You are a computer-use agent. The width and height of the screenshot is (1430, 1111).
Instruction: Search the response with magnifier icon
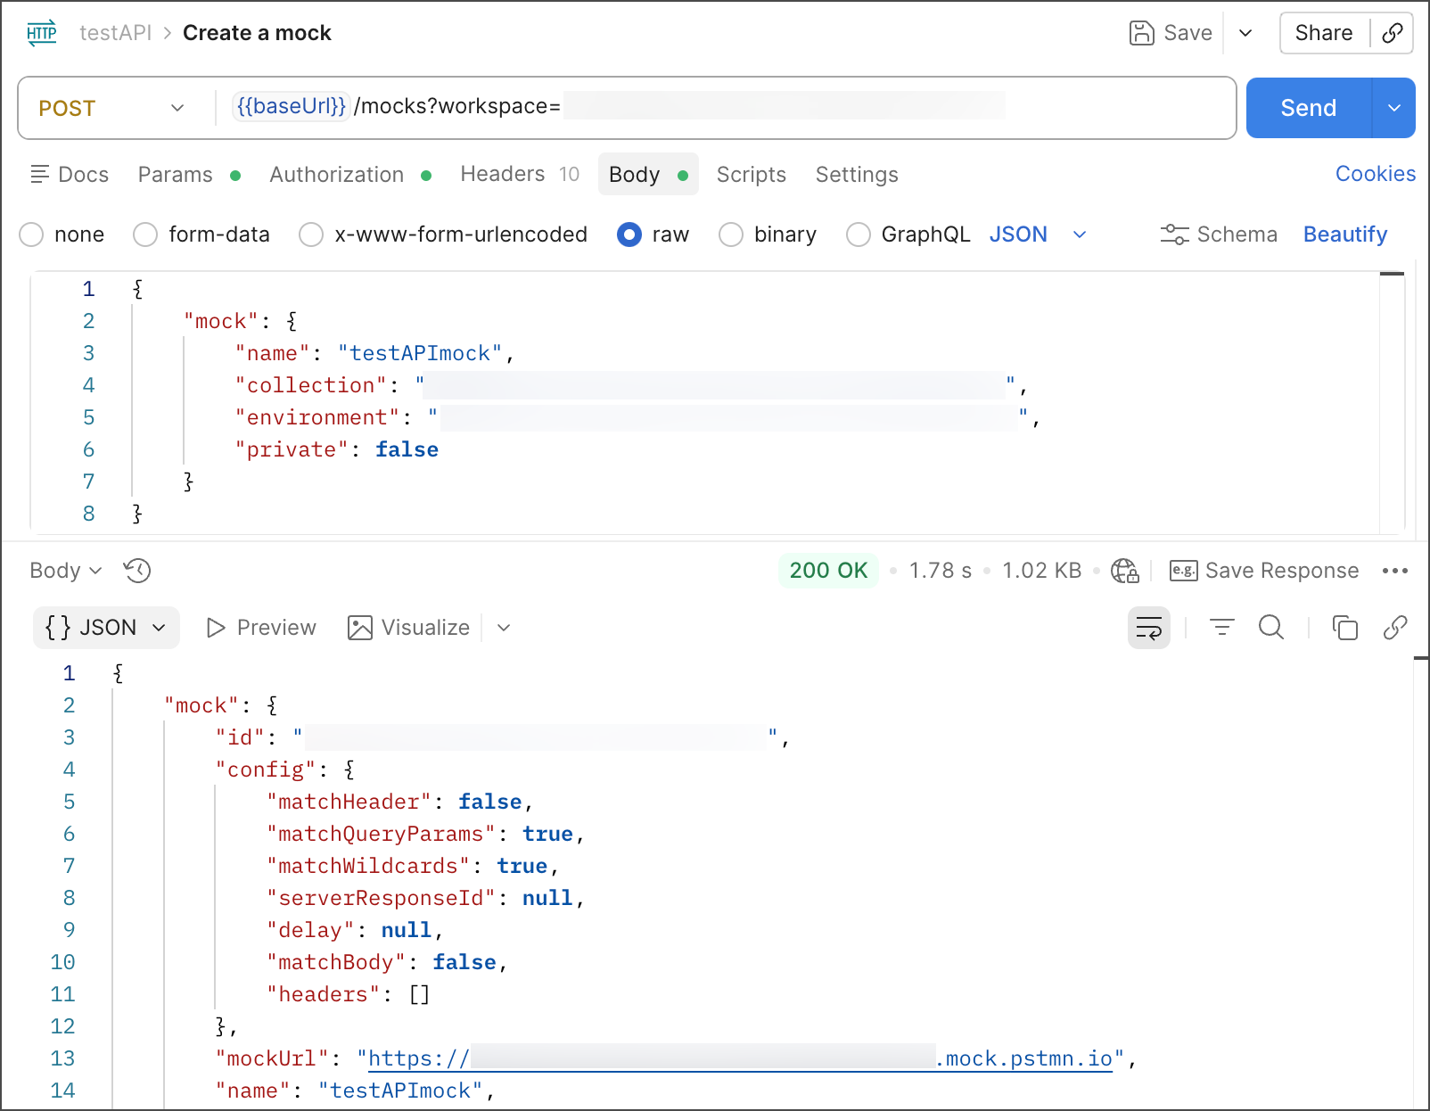(1271, 628)
